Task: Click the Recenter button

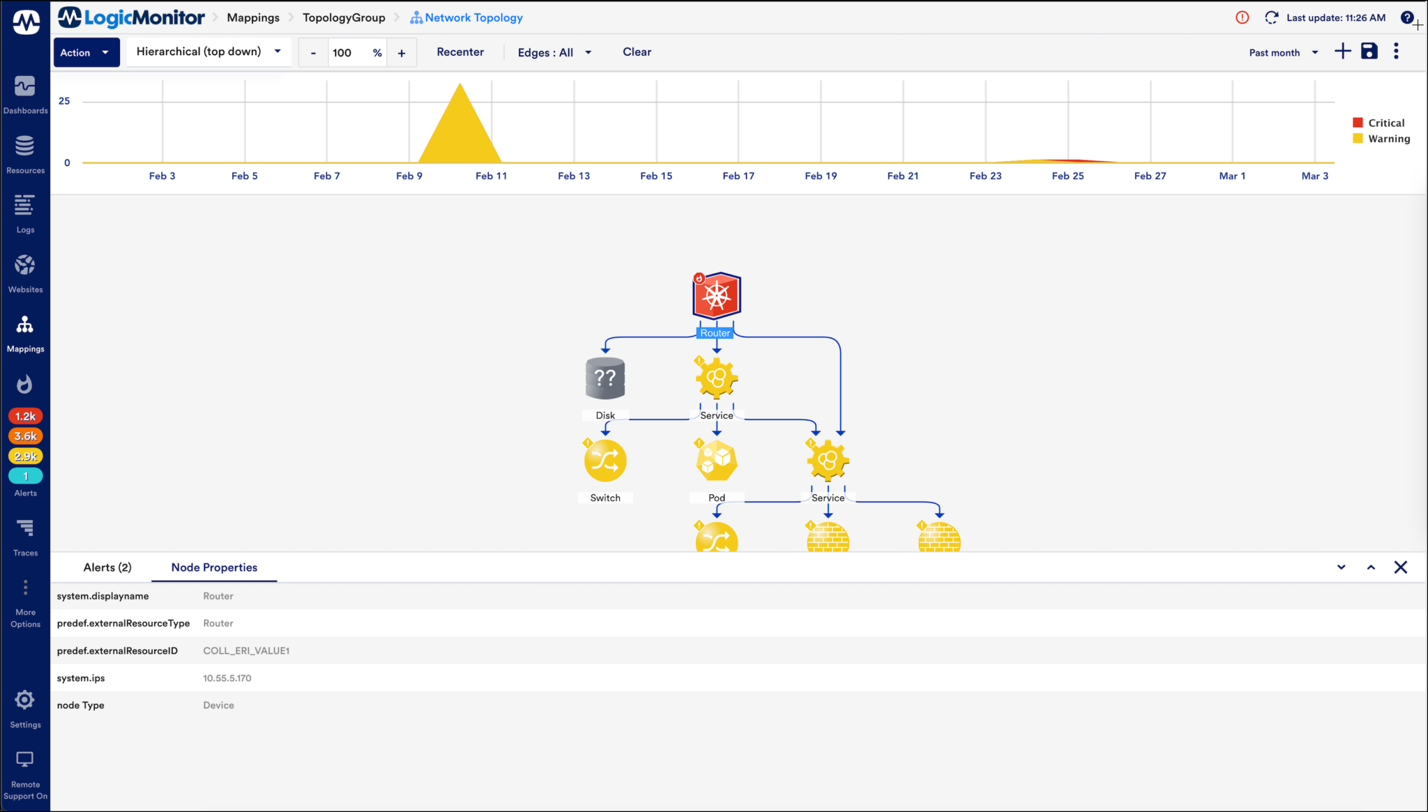Action: tap(459, 52)
